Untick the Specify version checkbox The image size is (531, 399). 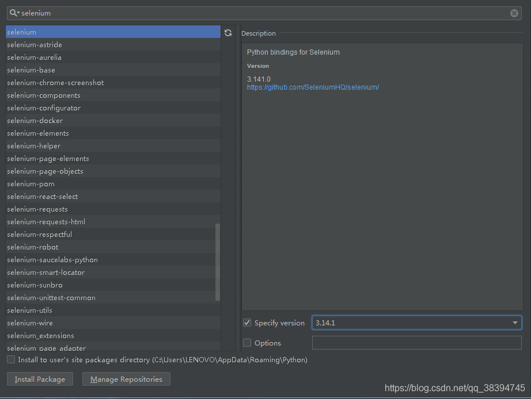(x=247, y=323)
